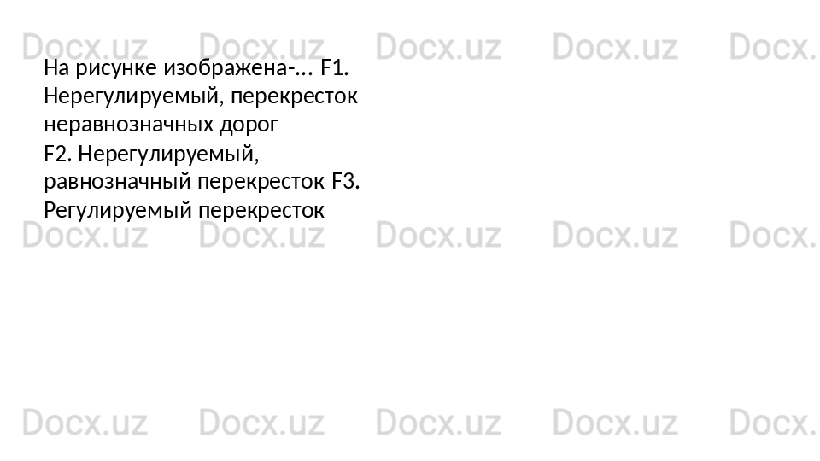The height and width of the screenshot is (461, 820).
Task: Click the word "равнозначный" in answer F2
Action: (x=117, y=181)
